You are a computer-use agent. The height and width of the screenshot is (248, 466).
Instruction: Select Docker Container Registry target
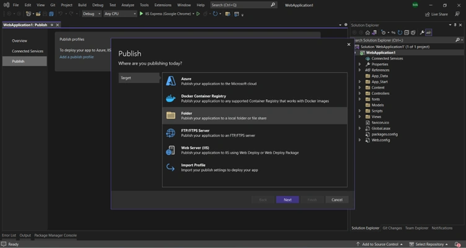click(255, 99)
